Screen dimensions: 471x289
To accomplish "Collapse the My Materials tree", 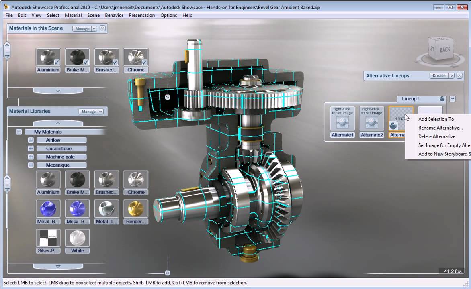I will [18, 132].
